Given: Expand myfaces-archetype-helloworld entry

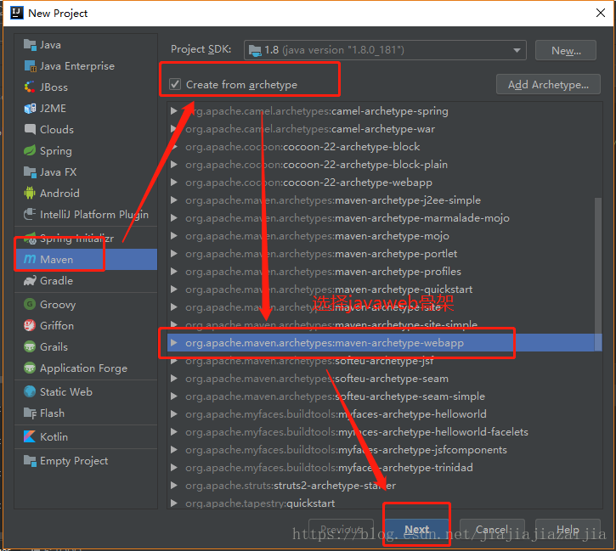Looking at the screenshot, I should pyautogui.click(x=174, y=414).
